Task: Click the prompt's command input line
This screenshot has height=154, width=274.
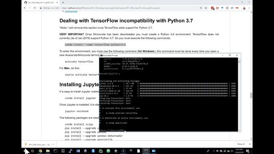Action: coord(112,130)
